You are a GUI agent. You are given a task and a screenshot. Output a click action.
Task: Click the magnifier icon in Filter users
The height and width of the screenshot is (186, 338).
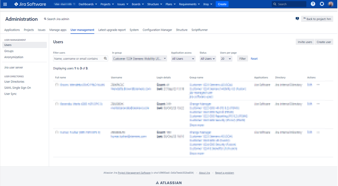pyautogui.click(x=105, y=58)
